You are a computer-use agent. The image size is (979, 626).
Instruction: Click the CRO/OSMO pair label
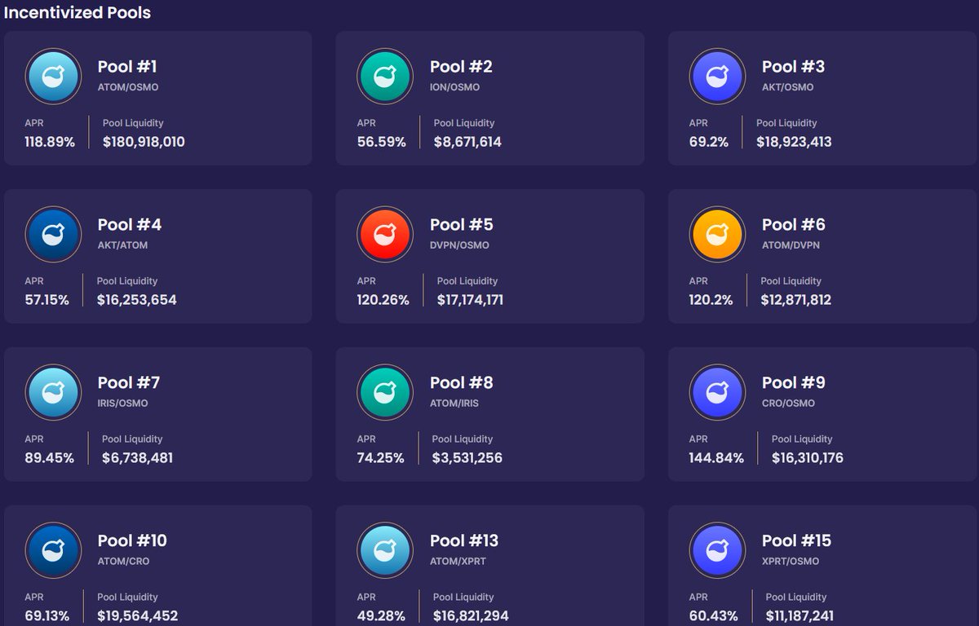click(788, 403)
